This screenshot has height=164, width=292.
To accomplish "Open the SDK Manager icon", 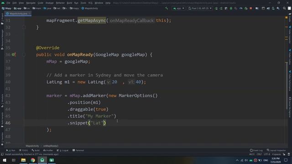I will click(278, 8).
